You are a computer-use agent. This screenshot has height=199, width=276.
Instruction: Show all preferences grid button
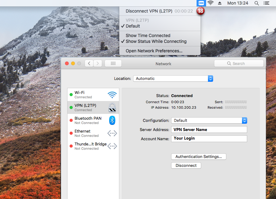coord(113,63)
